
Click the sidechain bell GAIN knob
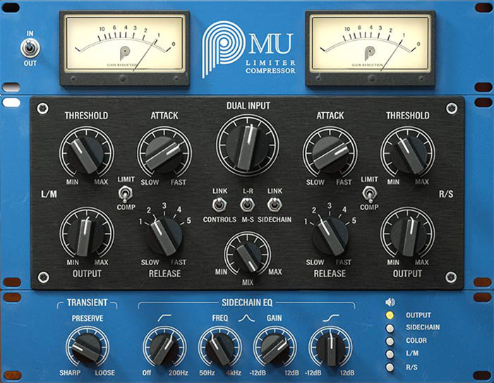click(275, 347)
